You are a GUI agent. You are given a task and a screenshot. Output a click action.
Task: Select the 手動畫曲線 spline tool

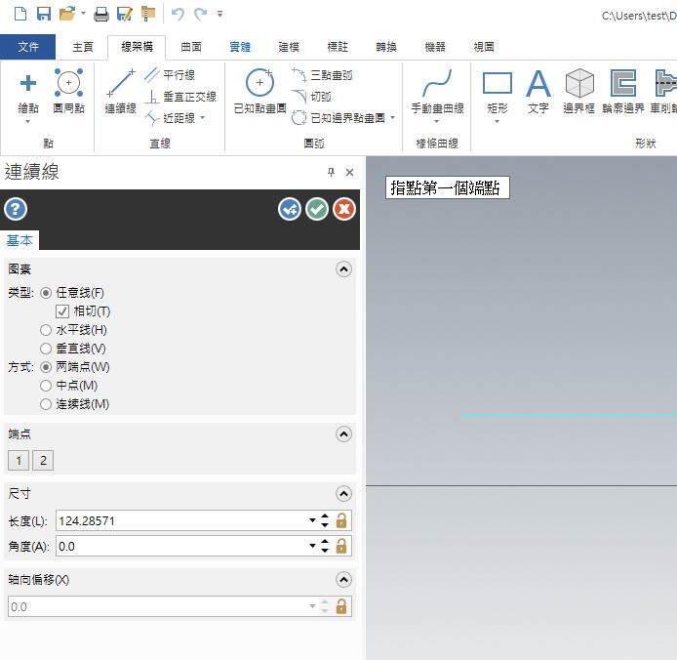click(x=437, y=91)
